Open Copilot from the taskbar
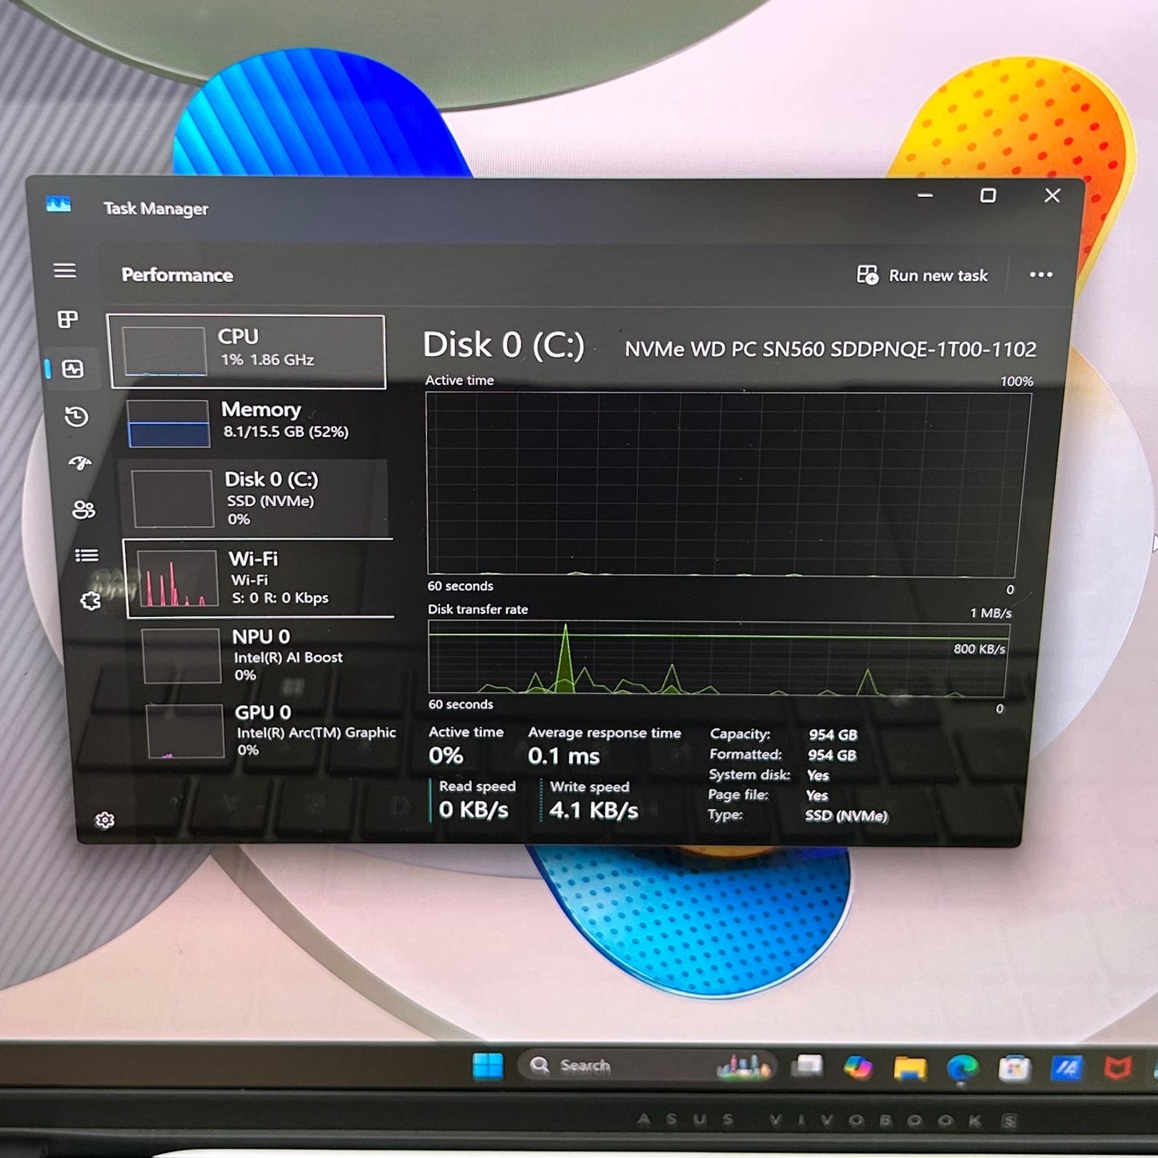This screenshot has width=1158, height=1158. pyautogui.click(x=857, y=1067)
